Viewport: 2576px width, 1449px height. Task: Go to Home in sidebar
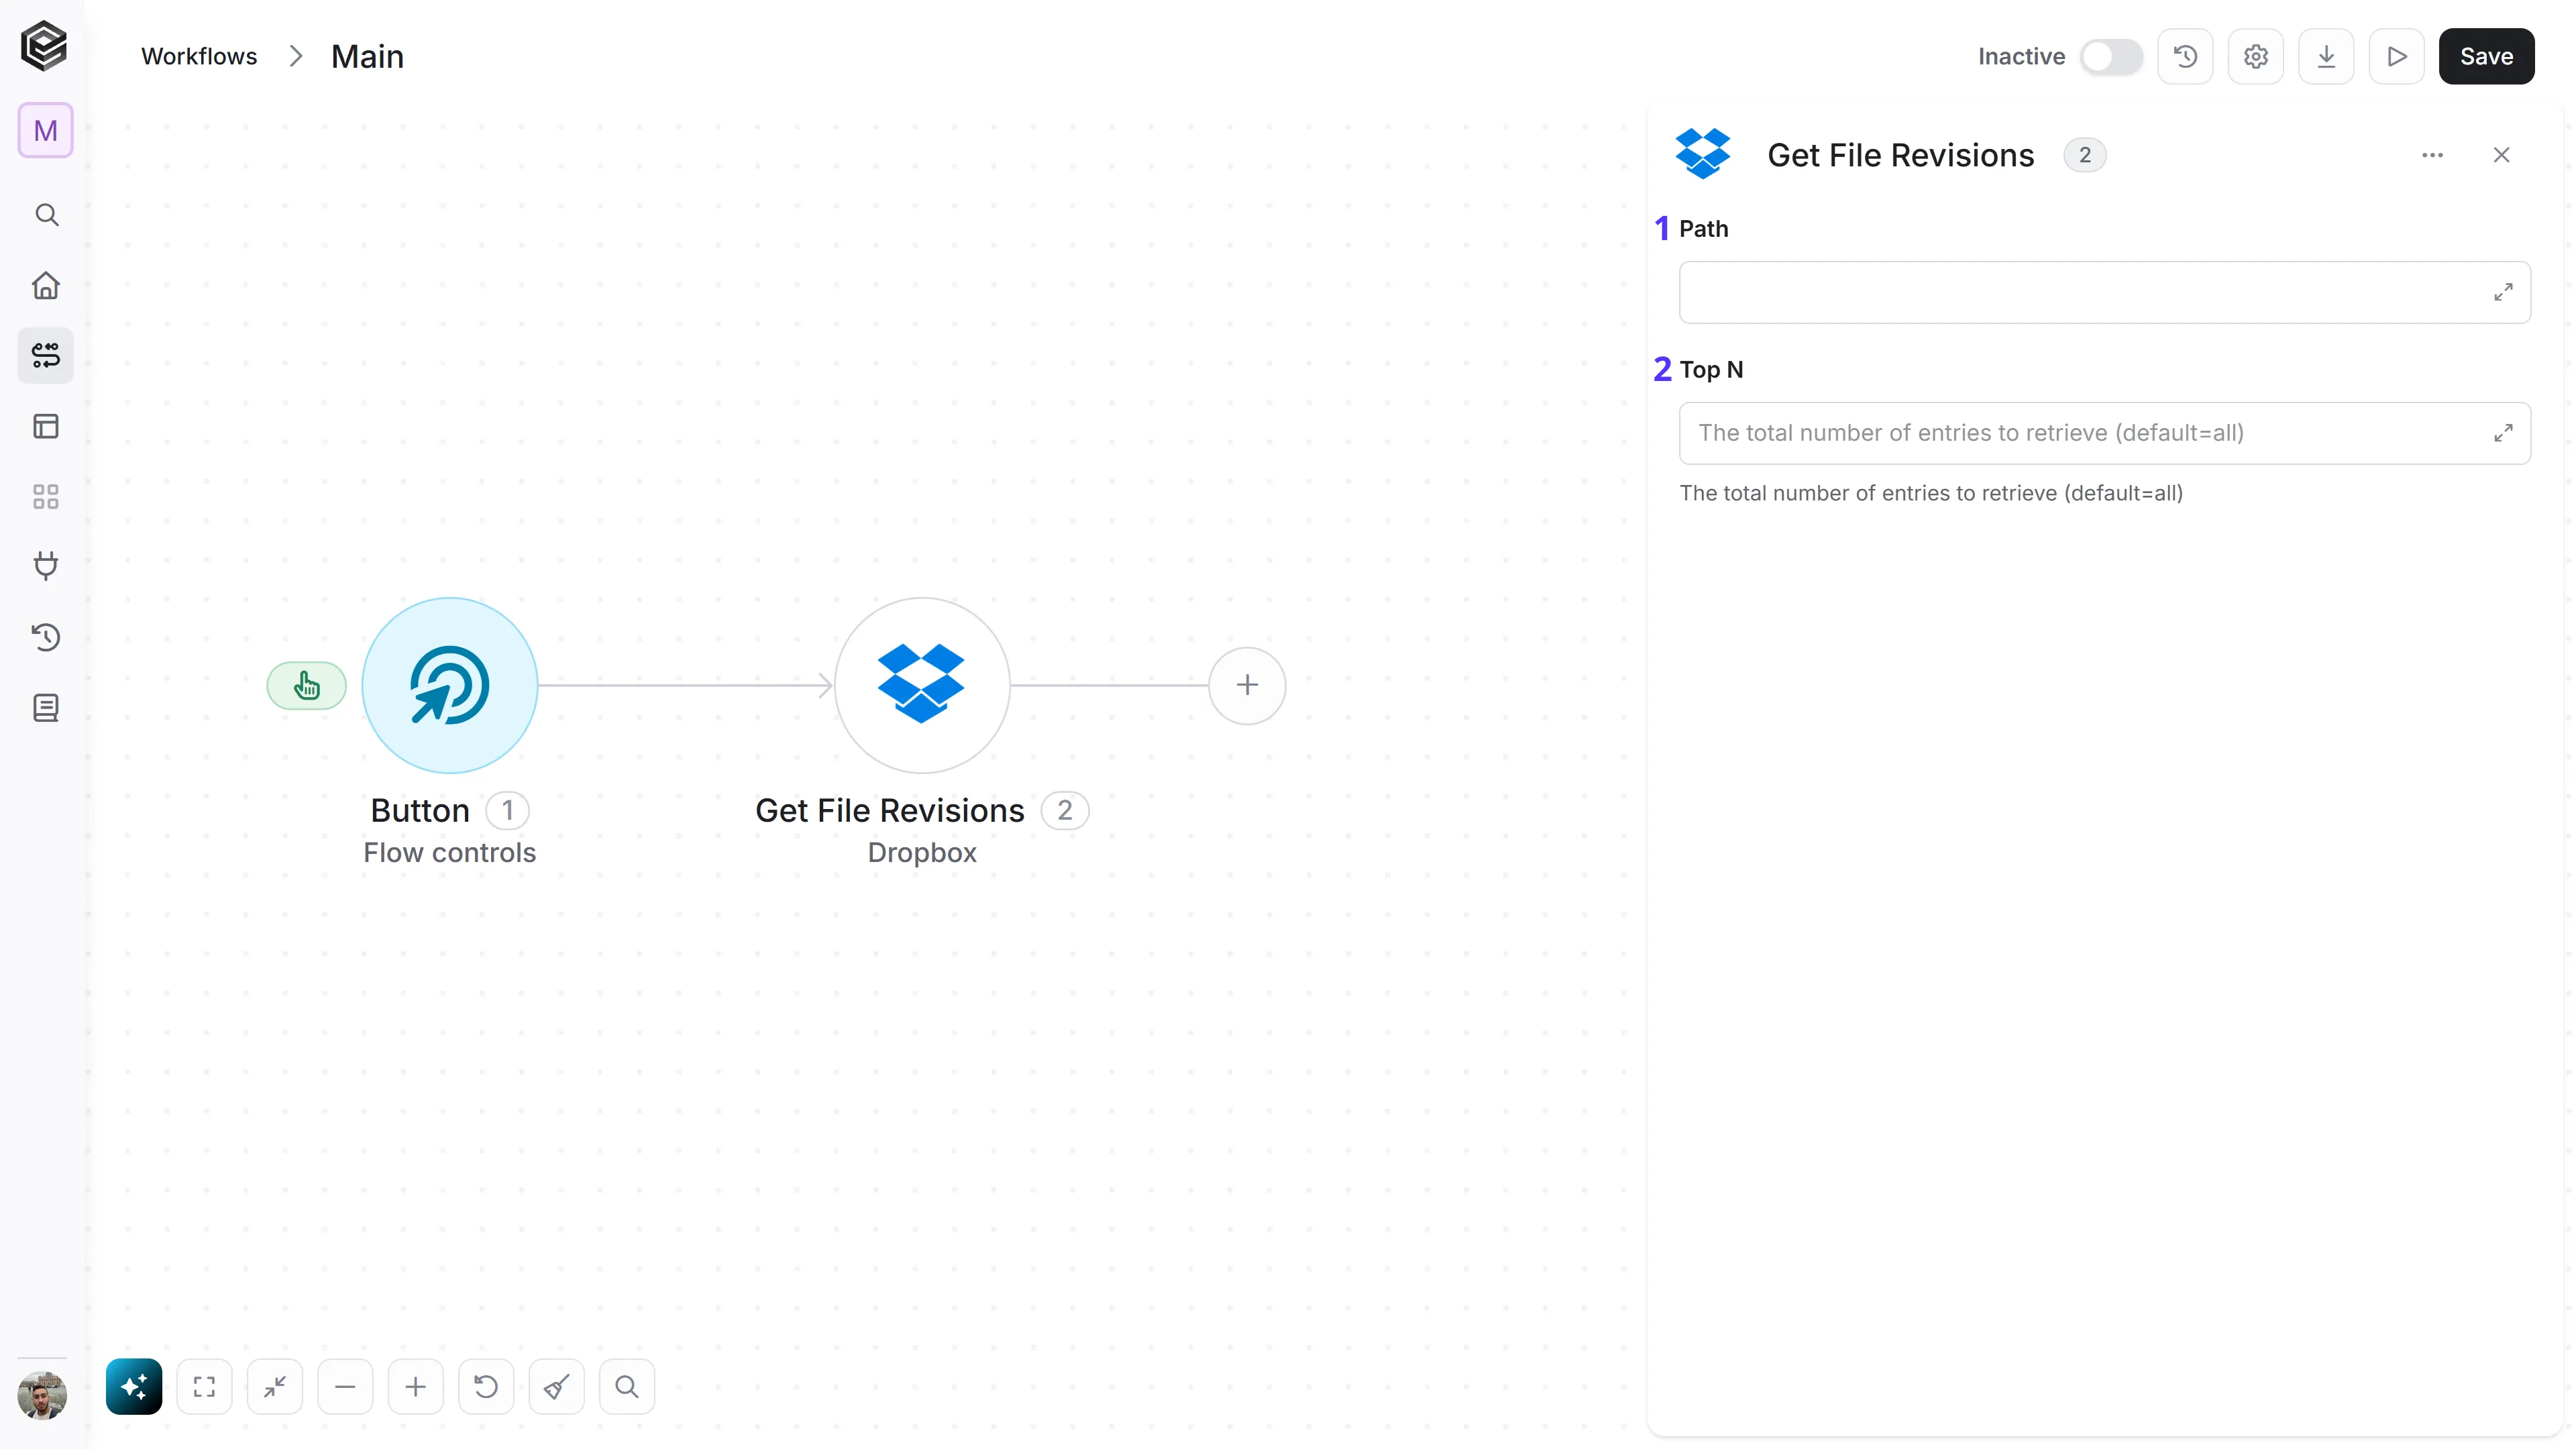[x=46, y=286]
